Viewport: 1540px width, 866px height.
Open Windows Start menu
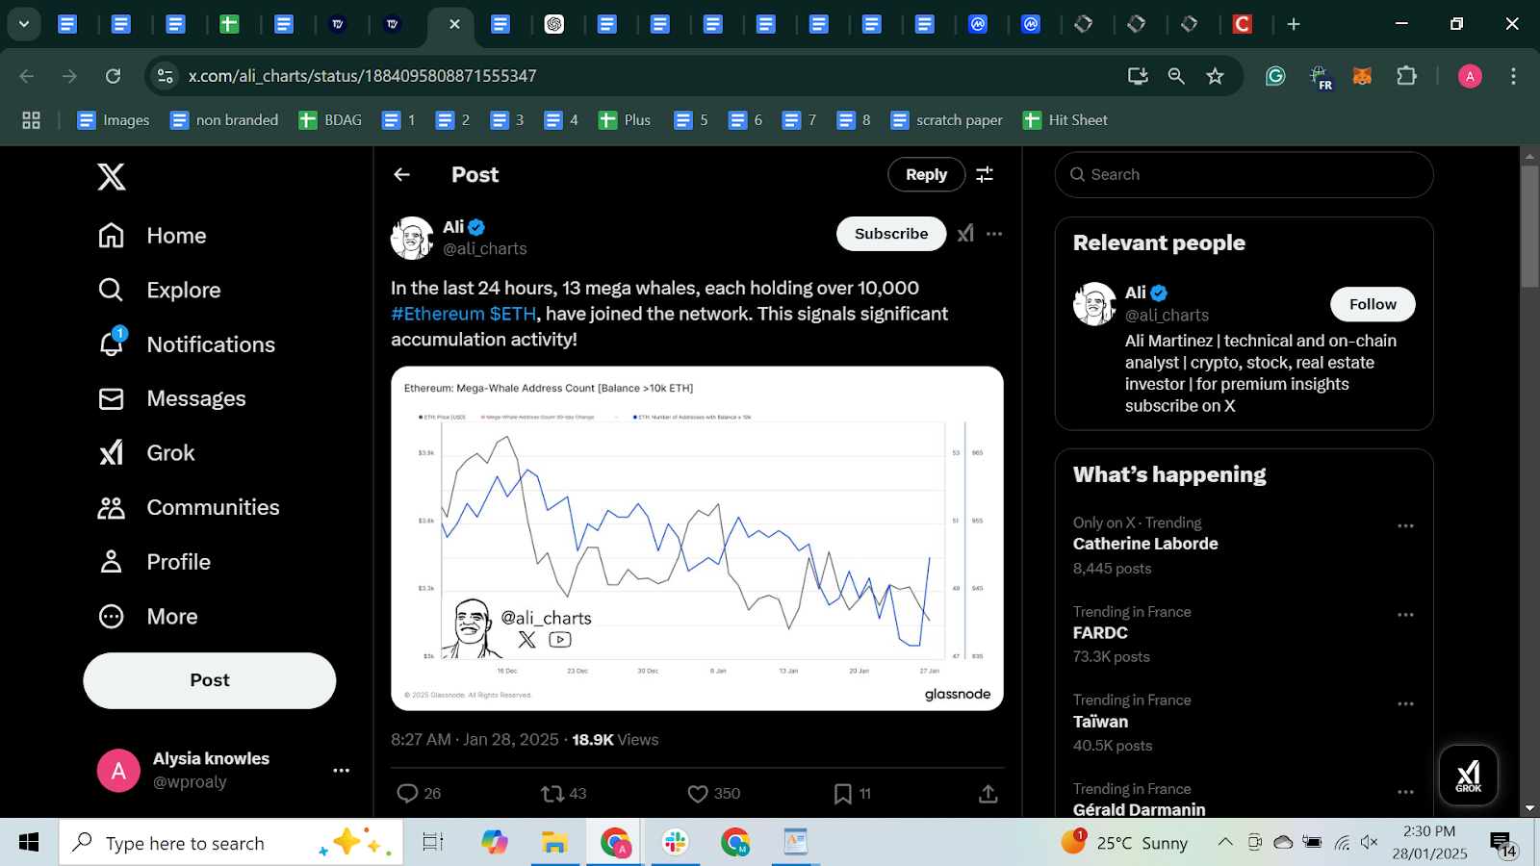click(29, 843)
